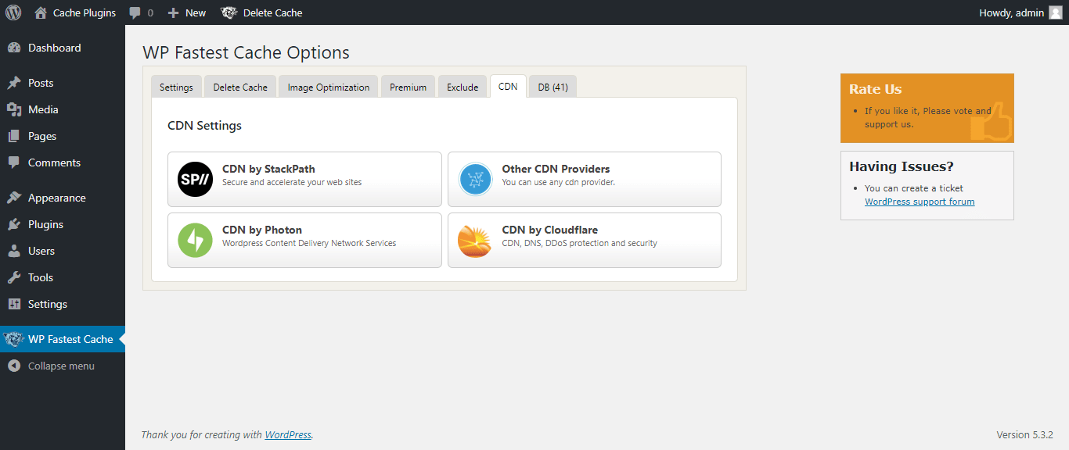
Task: Click 'Secure and accelerate your web sites' text
Action: click(x=292, y=182)
